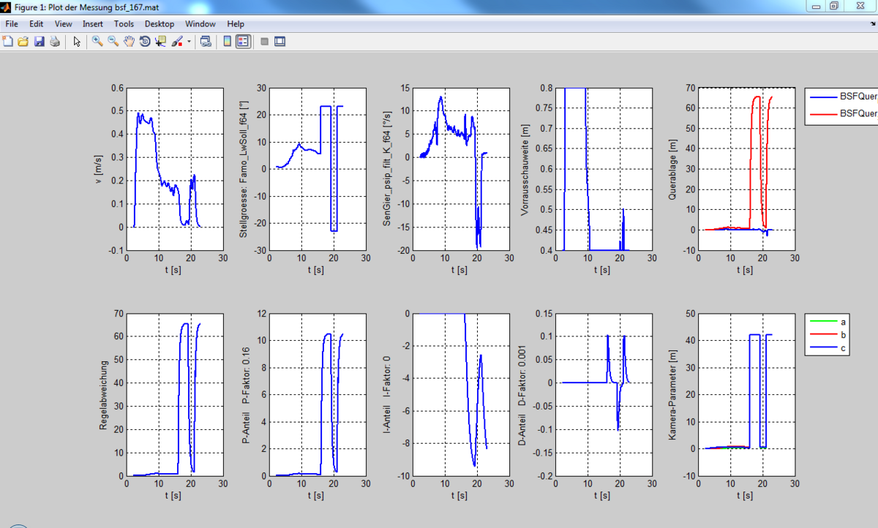Viewport: 878px width, 528px height.
Task: Open the Desktop menu
Action: [x=160, y=24]
